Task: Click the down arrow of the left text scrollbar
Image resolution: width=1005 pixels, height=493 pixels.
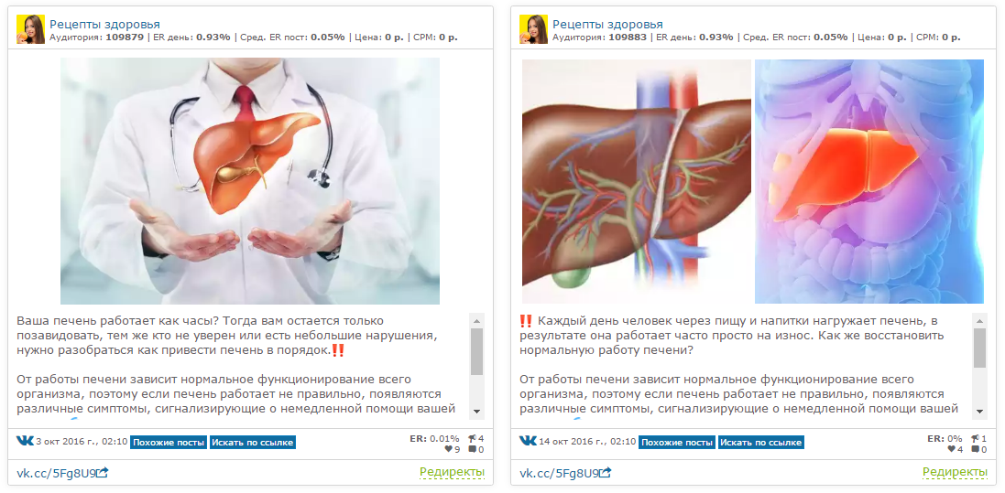Action: tap(477, 411)
